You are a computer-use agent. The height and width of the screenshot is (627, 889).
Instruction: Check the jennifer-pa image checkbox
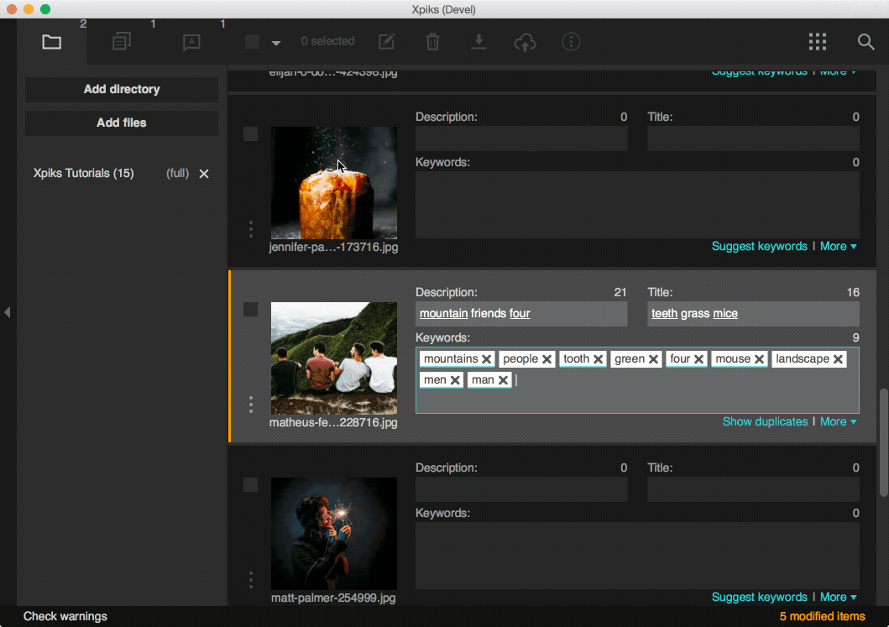pyautogui.click(x=251, y=134)
